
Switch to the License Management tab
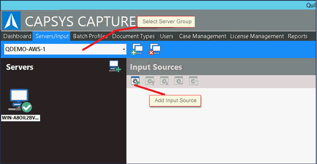(257, 36)
